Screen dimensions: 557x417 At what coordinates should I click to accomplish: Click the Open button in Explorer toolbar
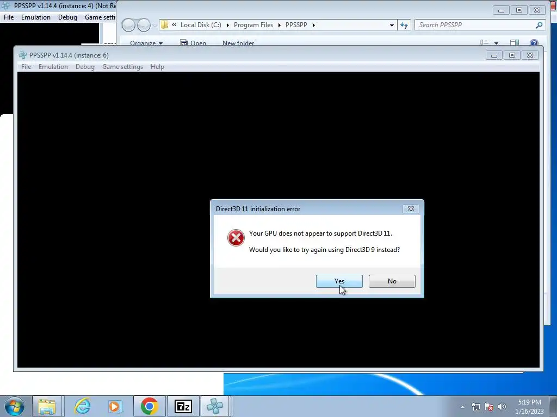193,43
